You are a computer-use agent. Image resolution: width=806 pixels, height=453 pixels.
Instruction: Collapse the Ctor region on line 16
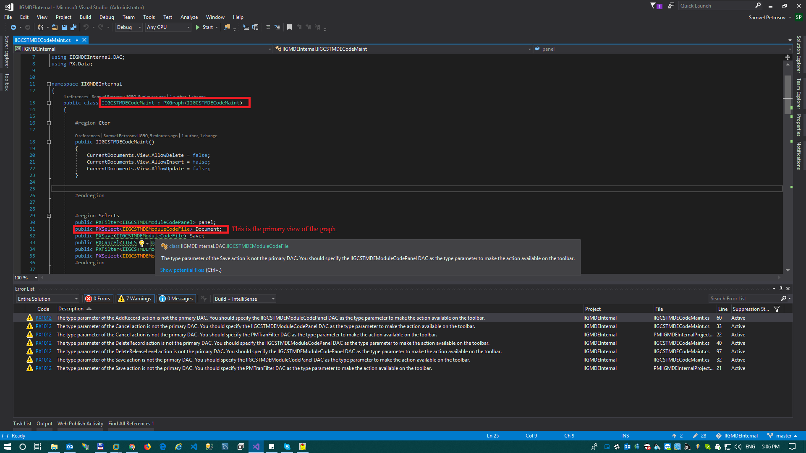(49, 123)
